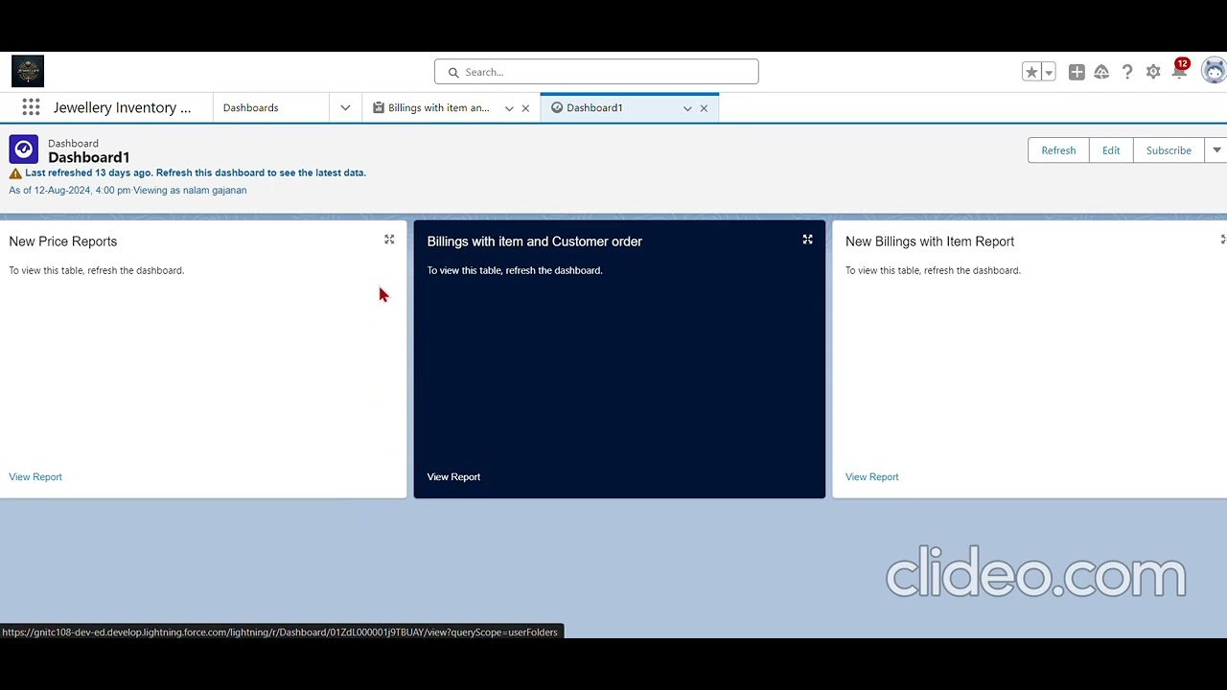
Task: Open the Trailhead guidance icon
Action: (1101, 72)
